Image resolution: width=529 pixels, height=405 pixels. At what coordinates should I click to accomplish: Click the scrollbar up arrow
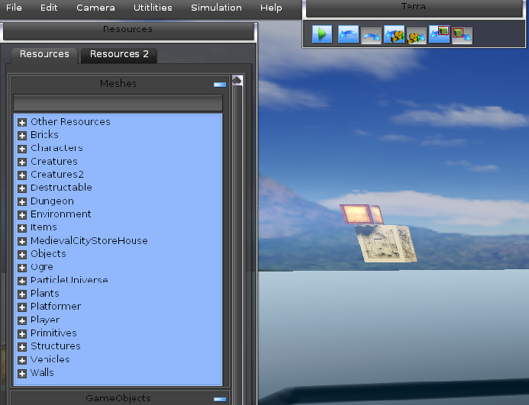(x=237, y=80)
